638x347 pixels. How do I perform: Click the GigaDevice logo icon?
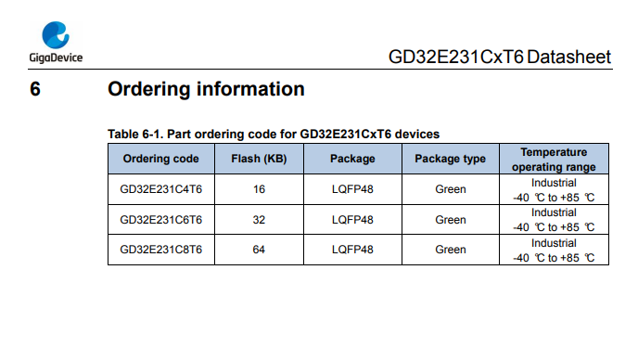[56, 35]
